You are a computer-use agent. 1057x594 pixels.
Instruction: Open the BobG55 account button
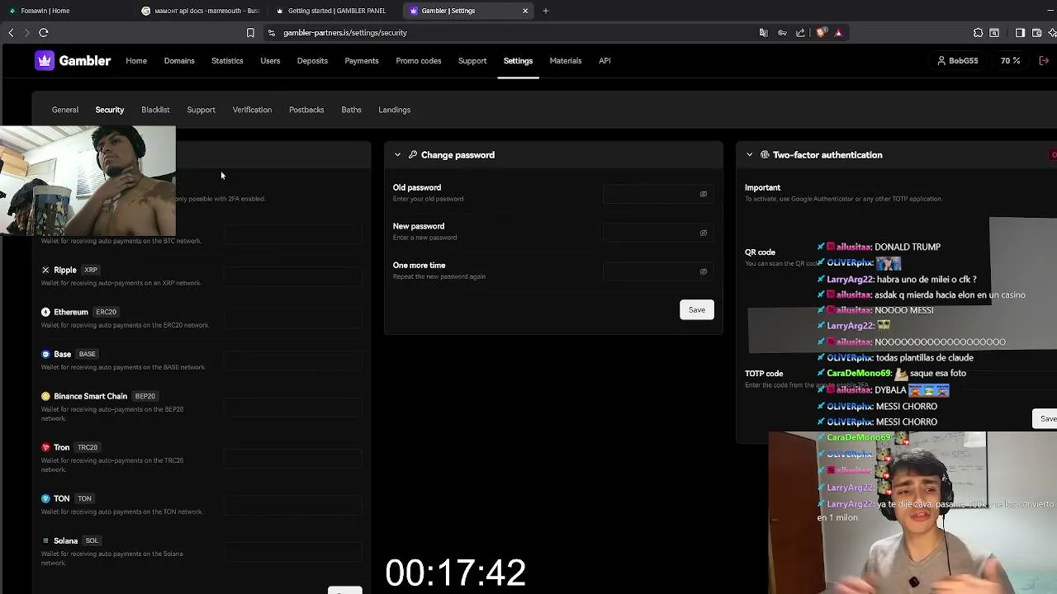[x=958, y=61]
